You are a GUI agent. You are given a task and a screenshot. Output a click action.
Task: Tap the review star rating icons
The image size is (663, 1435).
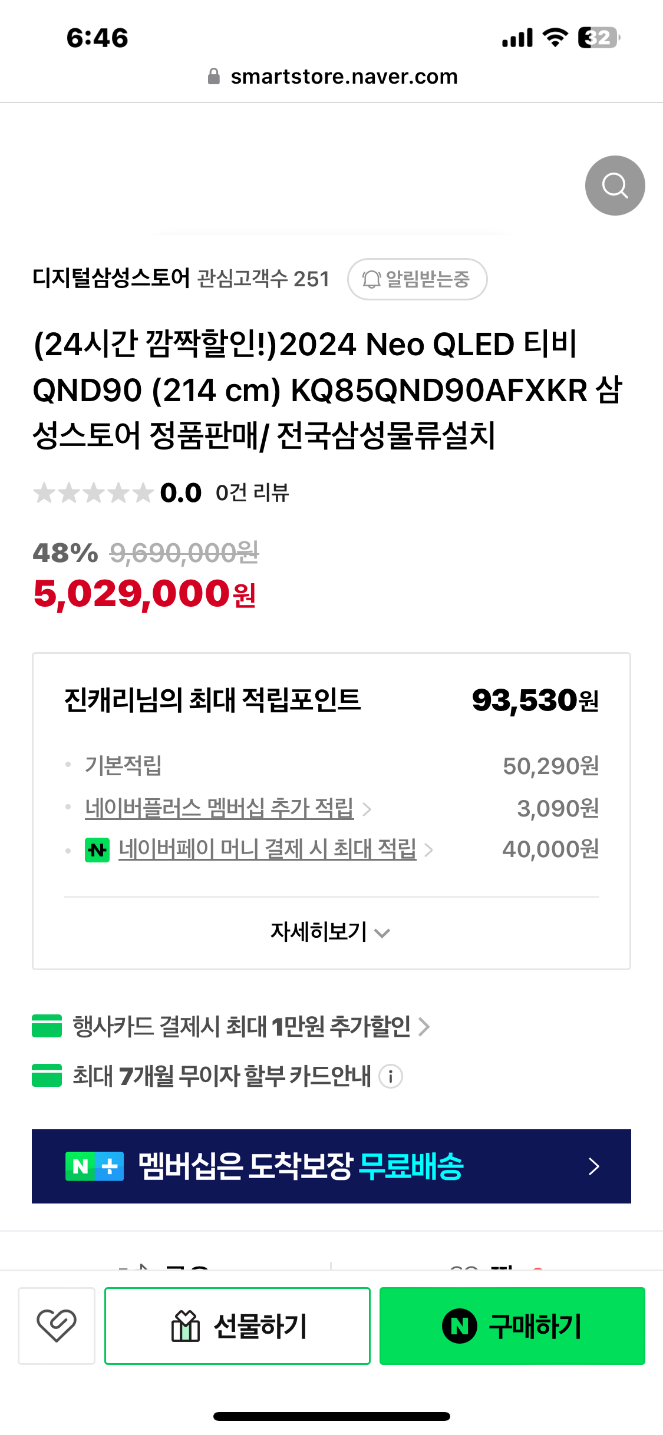coord(93,493)
